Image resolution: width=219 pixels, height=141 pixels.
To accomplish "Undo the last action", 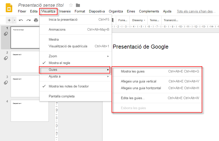I will tap(21, 20).
